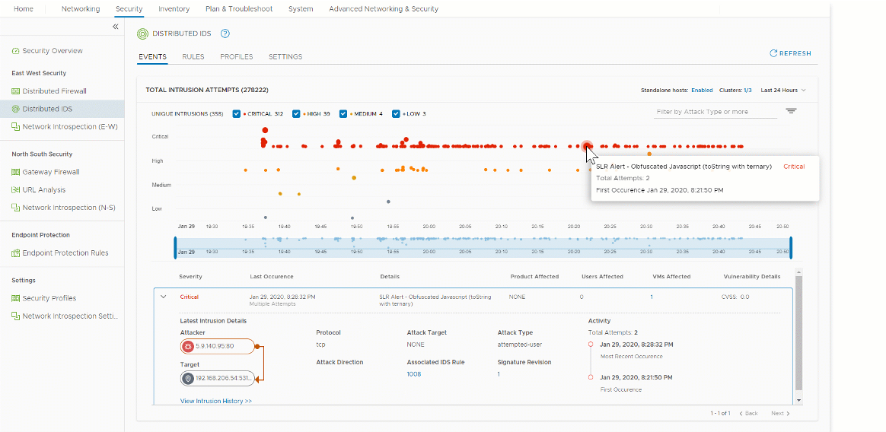886x432 pixels.
Task: Switch to the Rules tab
Action: (x=193, y=57)
